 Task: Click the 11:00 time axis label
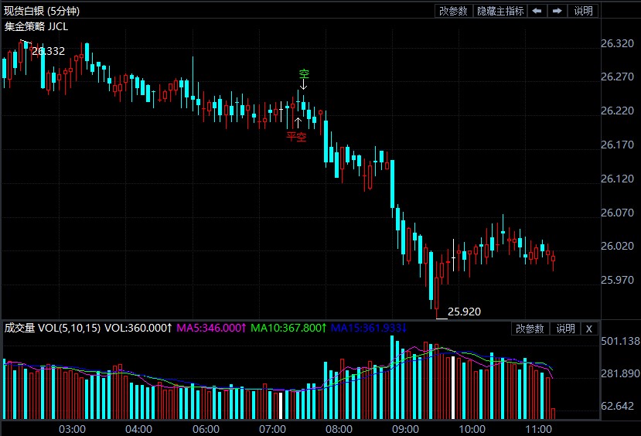[539, 430]
